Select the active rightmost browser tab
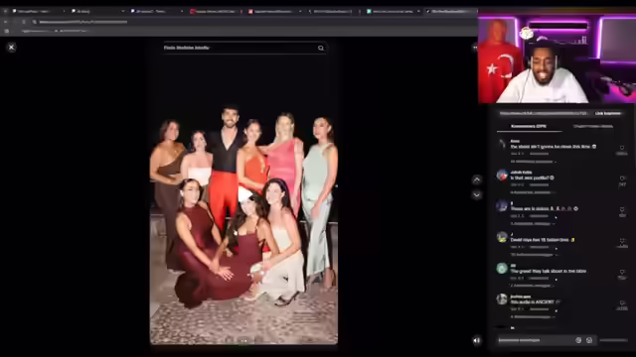 click(x=449, y=11)
